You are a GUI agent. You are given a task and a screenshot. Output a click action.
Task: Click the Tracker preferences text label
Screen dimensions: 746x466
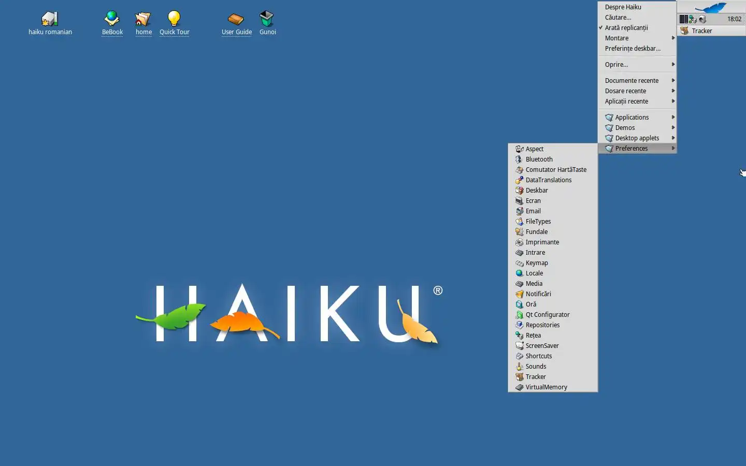click(536, 377)
